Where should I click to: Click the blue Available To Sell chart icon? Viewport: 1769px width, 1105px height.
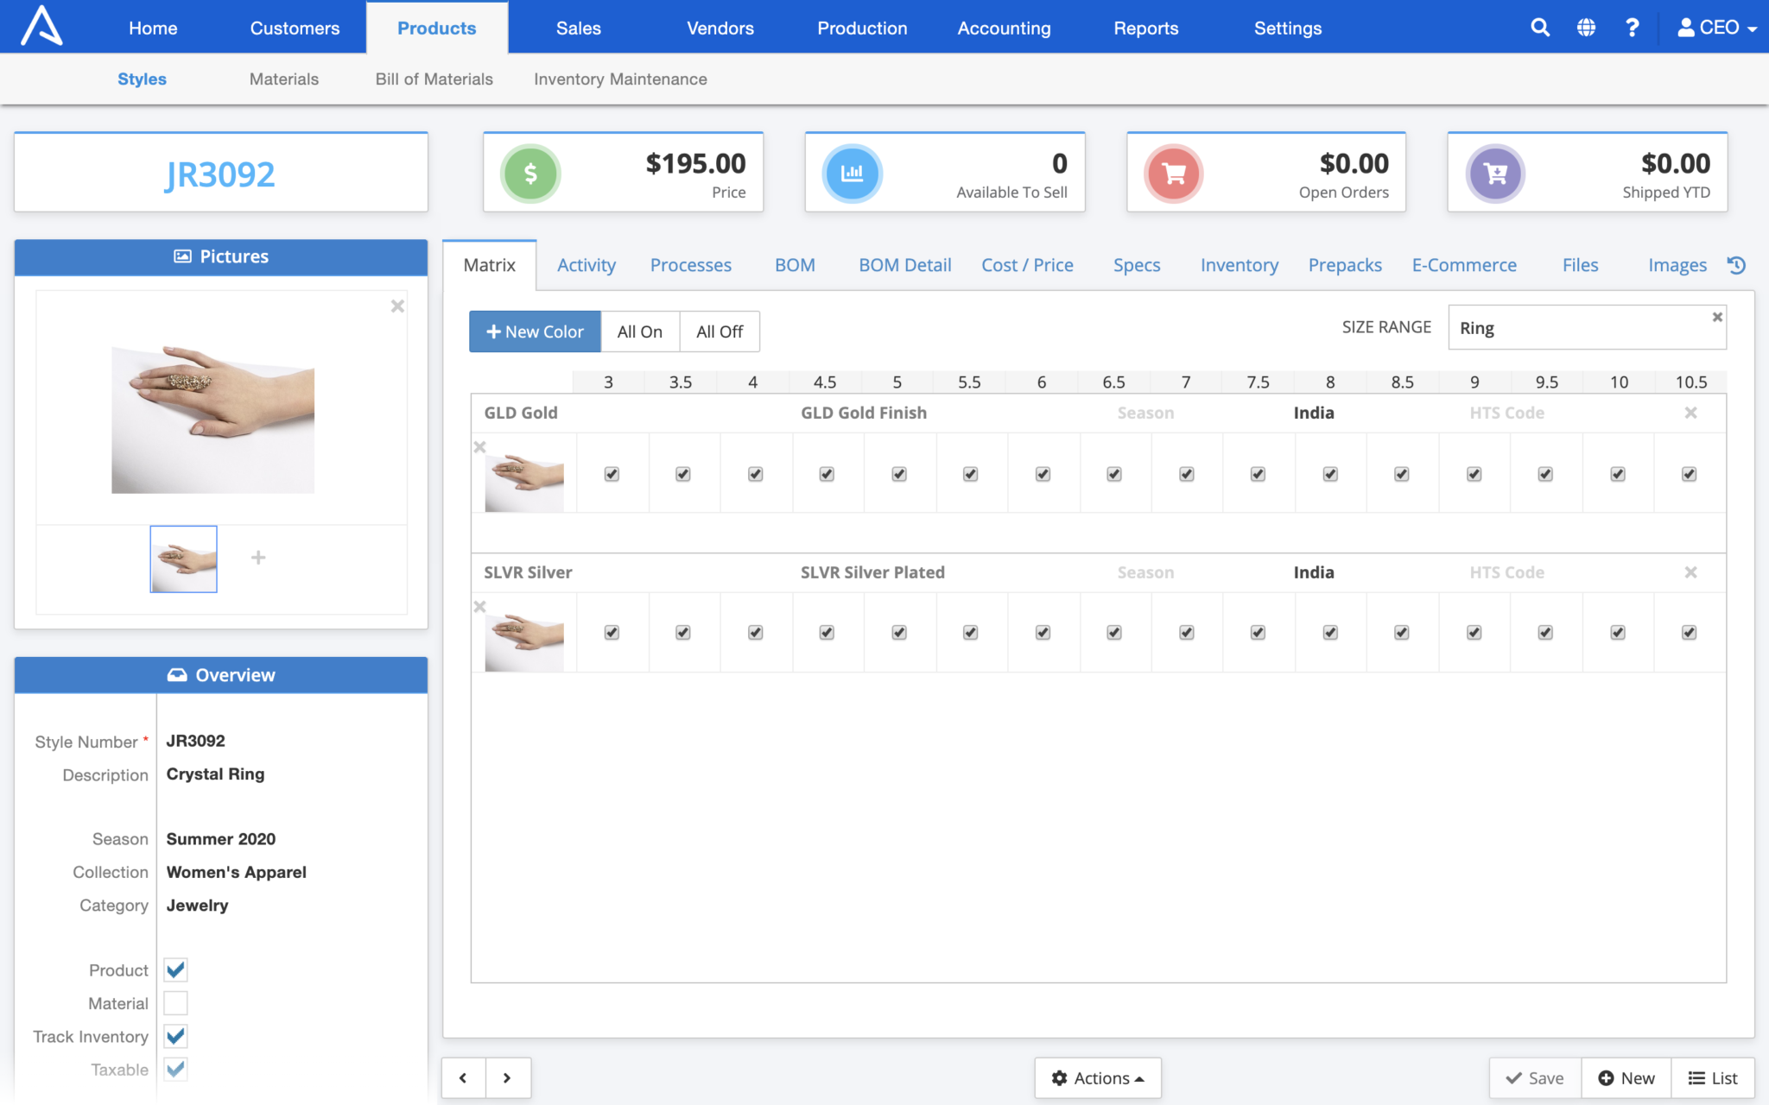point(852,172)
